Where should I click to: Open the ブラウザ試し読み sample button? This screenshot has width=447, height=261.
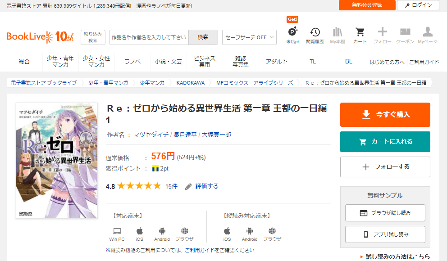[385, 213]
